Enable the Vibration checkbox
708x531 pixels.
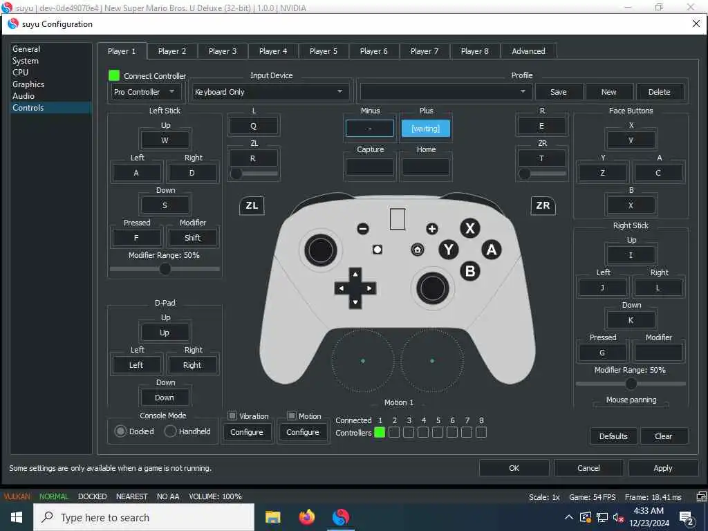[x=232, y=416]
